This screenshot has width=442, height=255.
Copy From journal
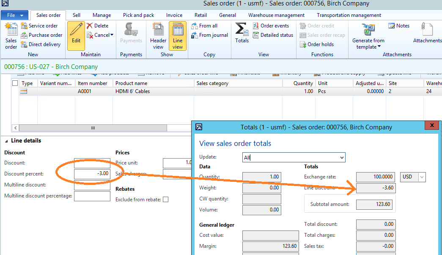coord(209,35)
